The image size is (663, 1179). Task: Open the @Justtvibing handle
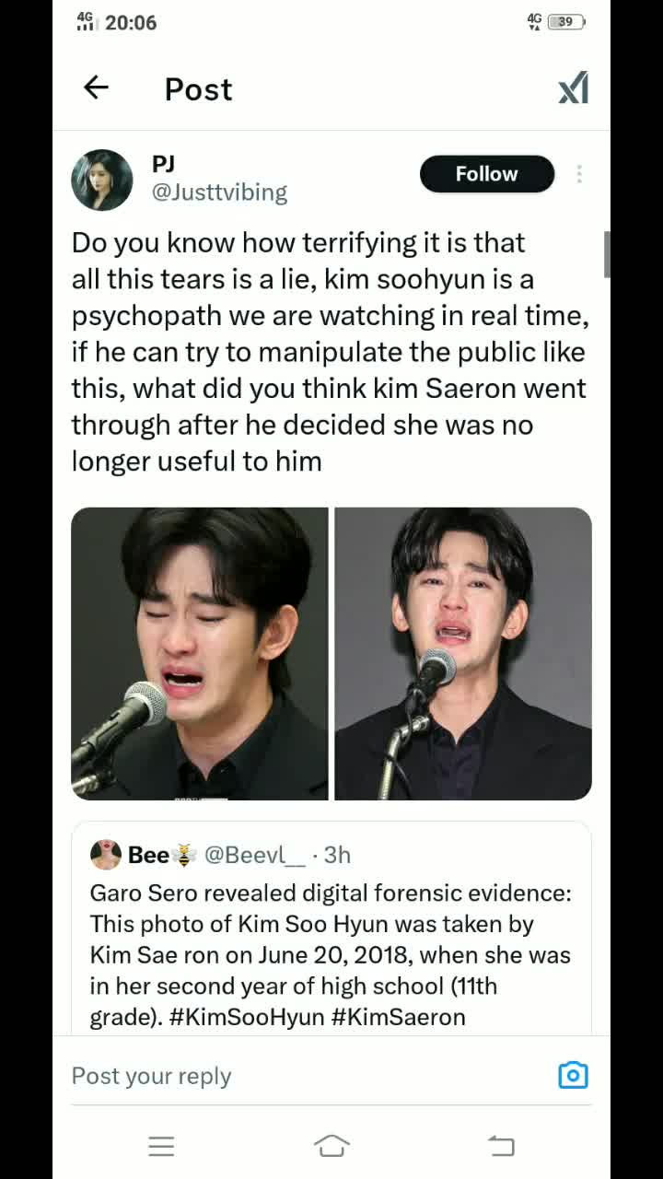(220, 193)
